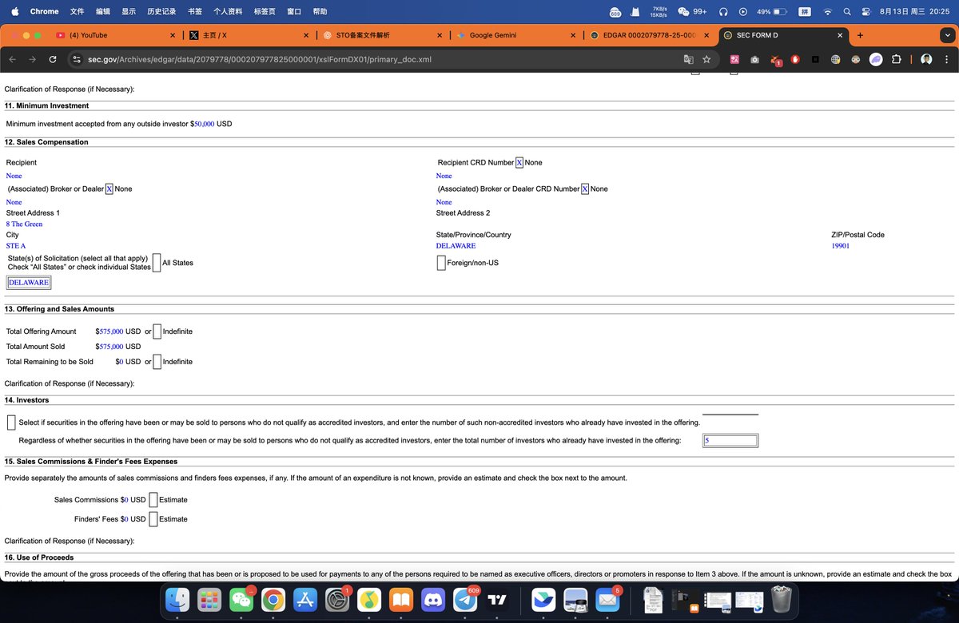The width and height of the screenshot is (959, 623).
Task: Click the purple round extension icon
Action: tap(876, 59)
